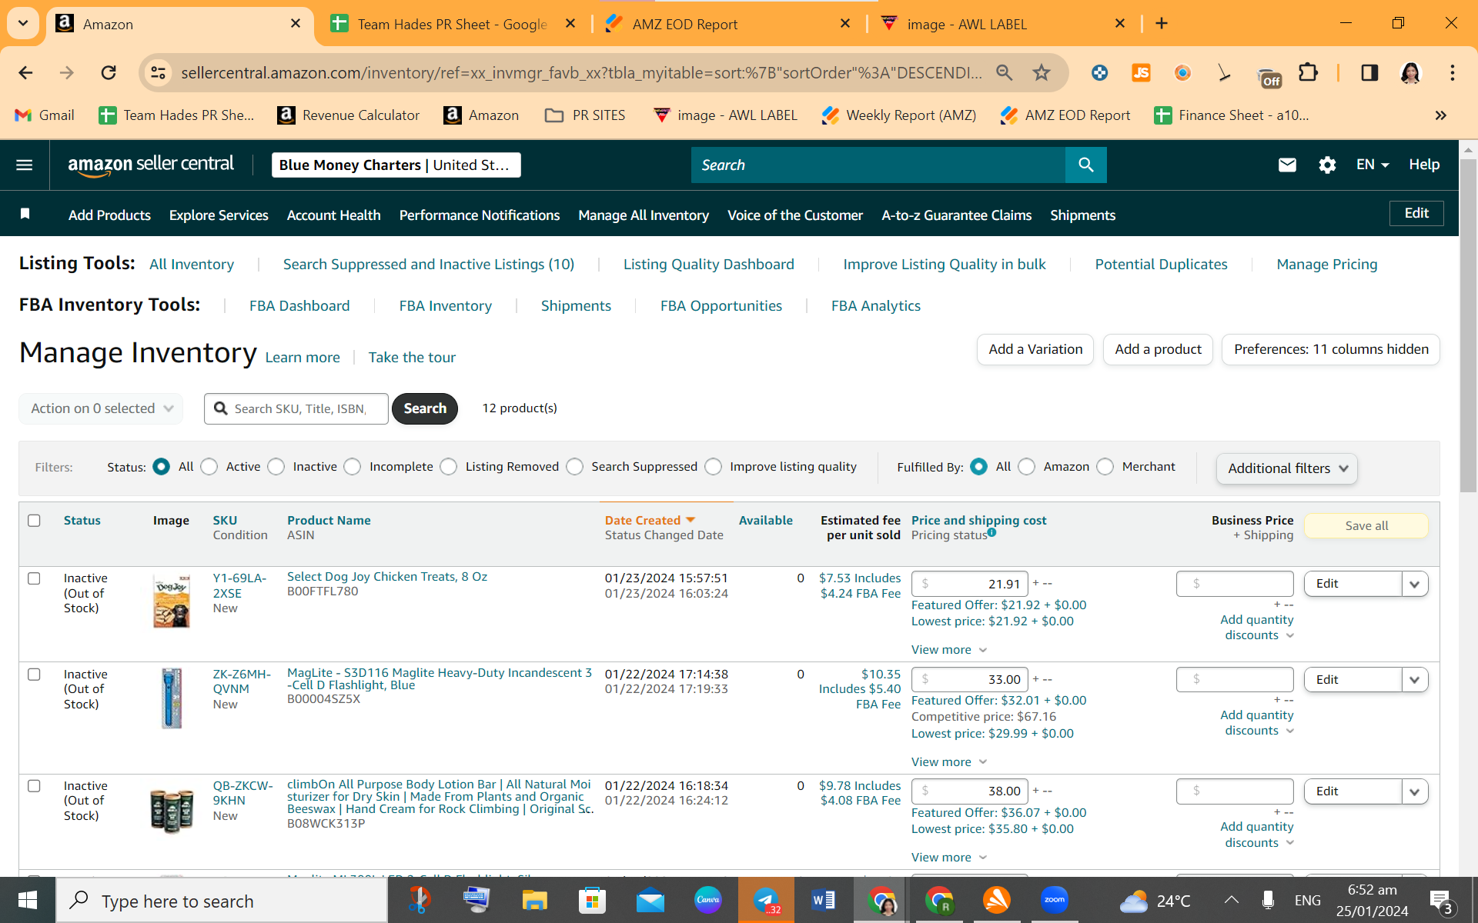The height and width of the screenshot is (923, 1478).
Task: Expand View more for the MagLite row
Action: (949, 761)
